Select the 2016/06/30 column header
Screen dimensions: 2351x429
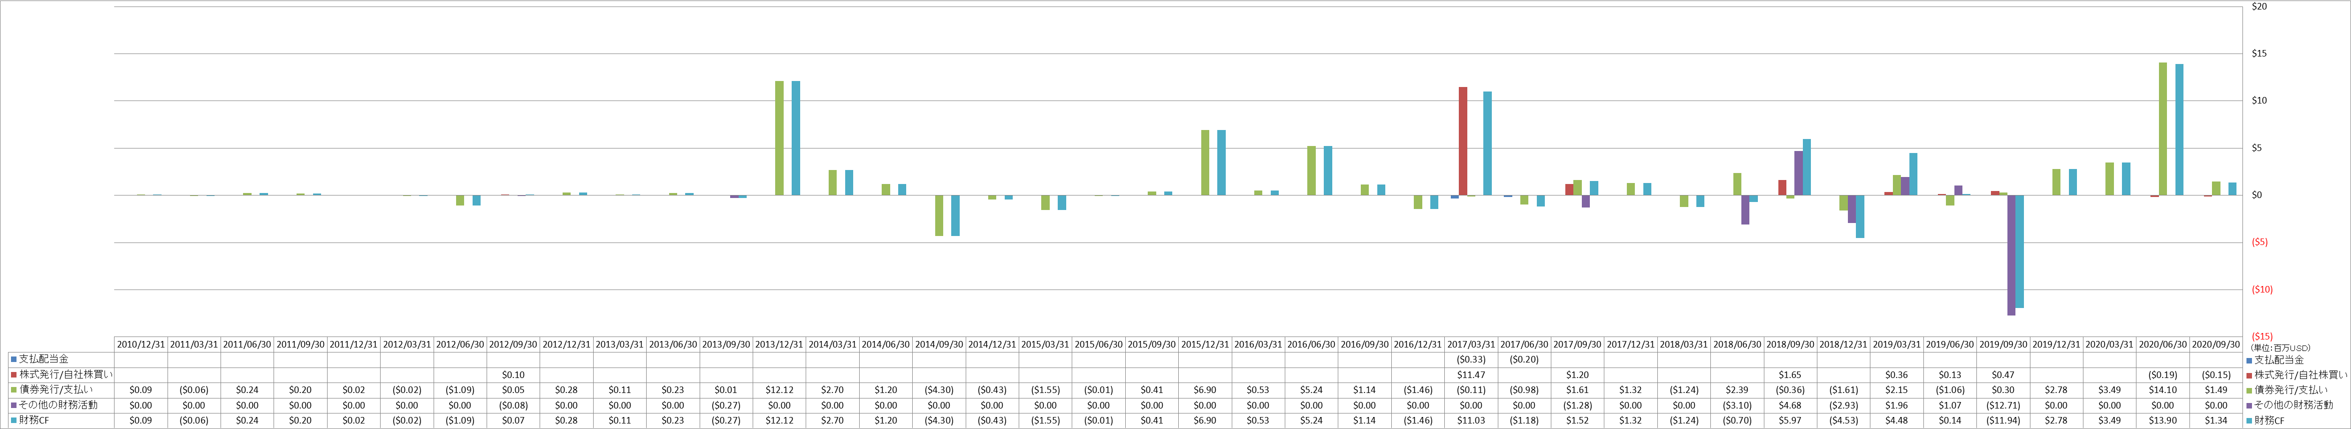click(1311, 344)
